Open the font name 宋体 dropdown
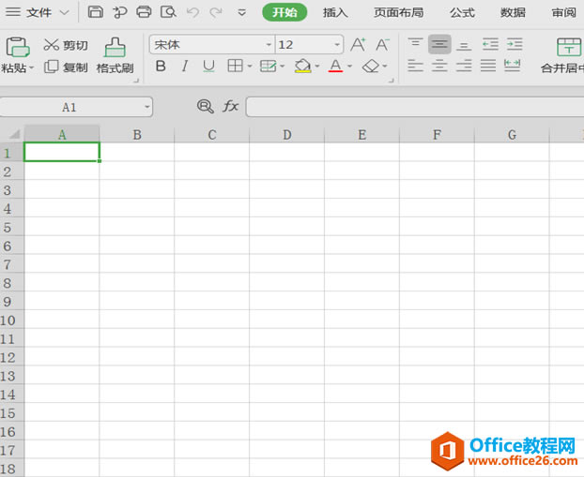 click(269, 45)
